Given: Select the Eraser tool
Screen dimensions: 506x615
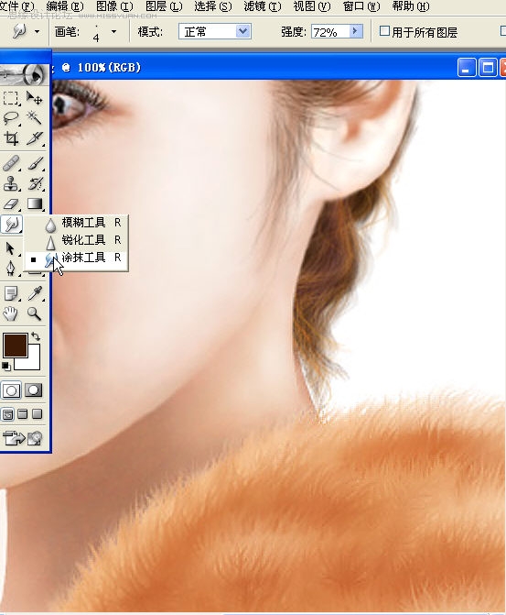Looking at the screenshot, I should pyautogui.click(x=11, y=204).
